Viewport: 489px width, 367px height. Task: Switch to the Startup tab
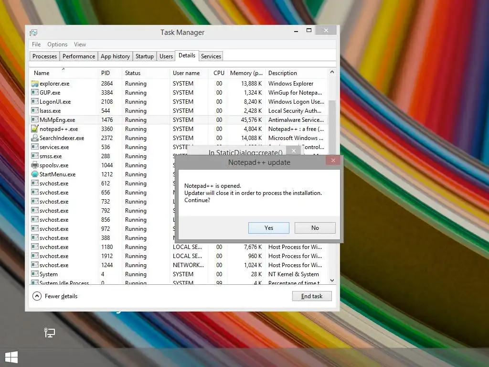click(x=144, y=56)
